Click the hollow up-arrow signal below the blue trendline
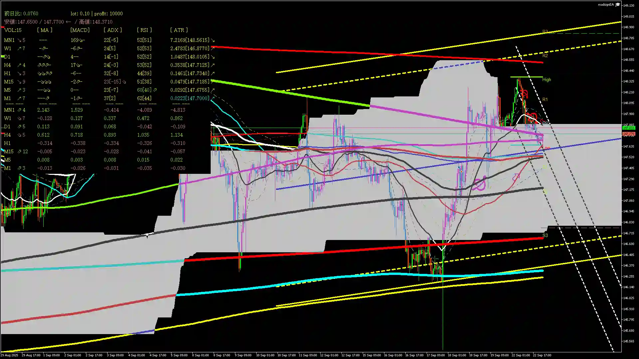The image size is (639, 359). (x=516, y=177)
